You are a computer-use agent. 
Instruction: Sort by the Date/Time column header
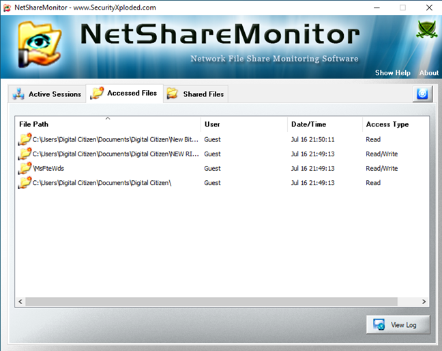tap(325, 124)
